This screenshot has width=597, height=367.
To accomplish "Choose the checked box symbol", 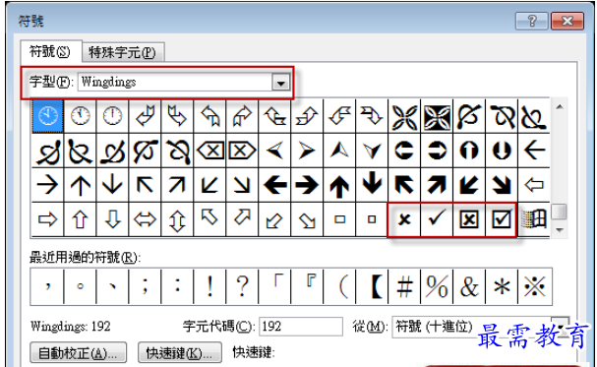I will pos(501,219).
